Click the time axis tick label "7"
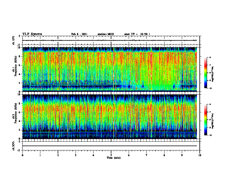The image size is (225, 174). click(x=147, y=155)
